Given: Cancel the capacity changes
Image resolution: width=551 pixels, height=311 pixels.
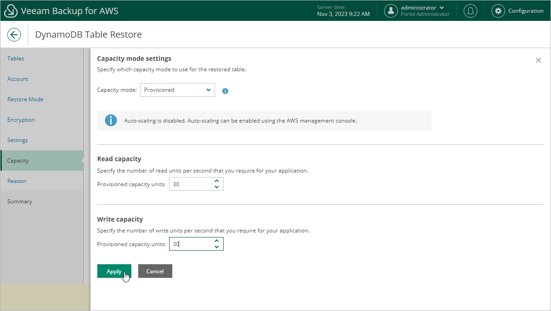Looking at the screenshot, I should [155, 271].
